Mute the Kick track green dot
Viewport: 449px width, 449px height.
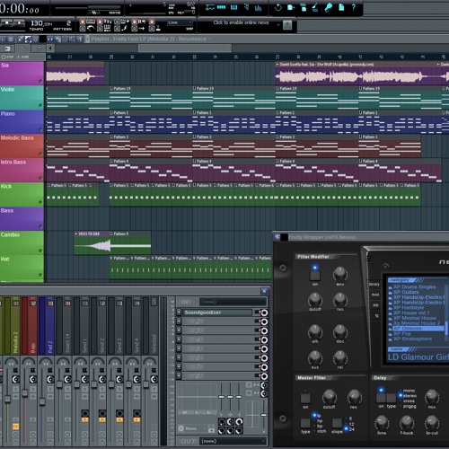[40, 202]
